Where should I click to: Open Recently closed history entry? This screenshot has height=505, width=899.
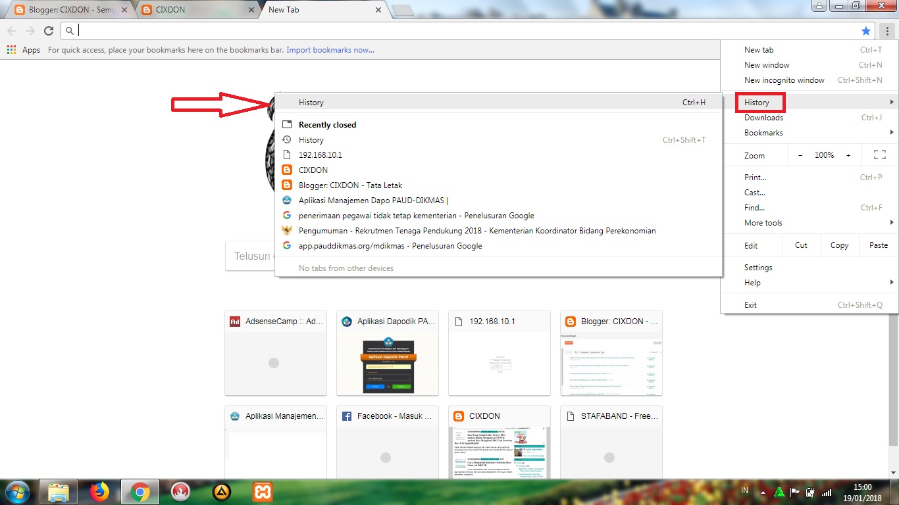click(326, 124)
